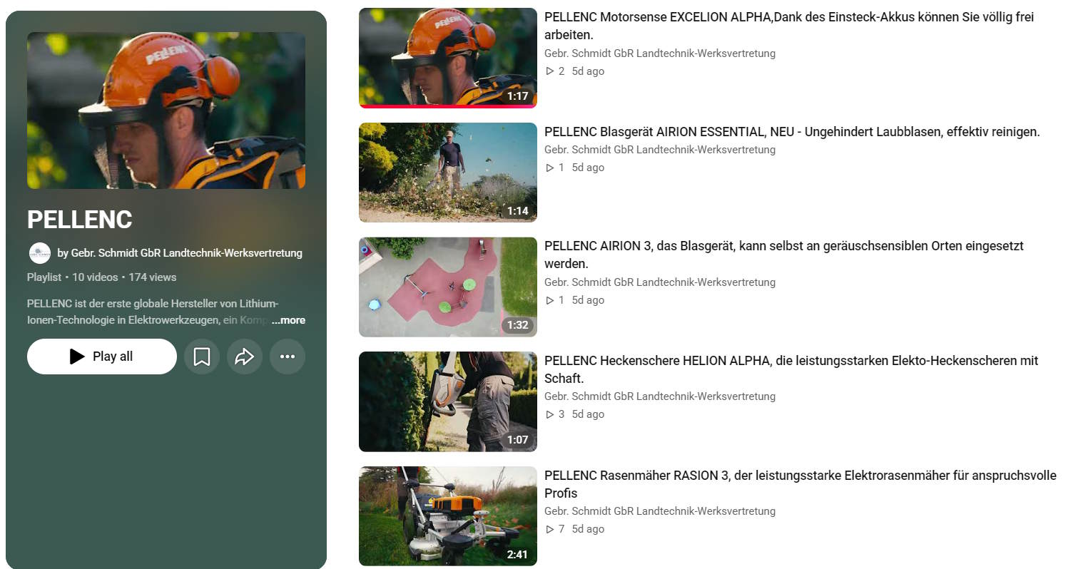This screenshot has width=1068, height=569.
Task: Open the PELLENC Blasgerät AIRION ESSENTIAL title
Action: [792, 131]
